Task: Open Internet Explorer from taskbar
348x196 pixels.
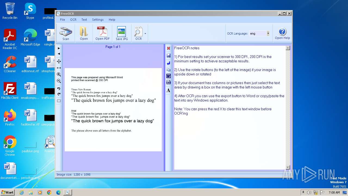Action: (x=22, y=192)
